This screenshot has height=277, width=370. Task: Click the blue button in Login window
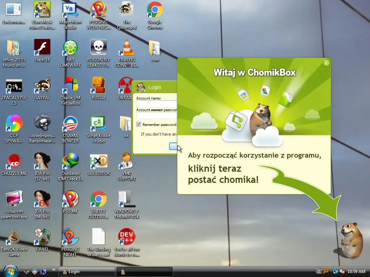pos(173,146)
